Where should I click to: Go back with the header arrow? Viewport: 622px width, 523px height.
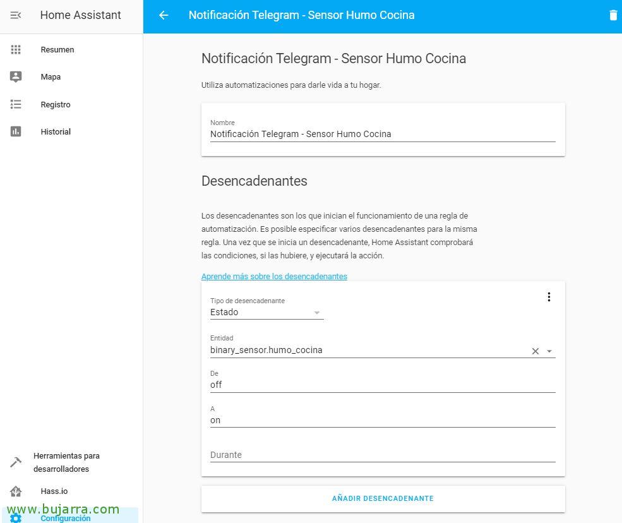(x=164, y=15)
